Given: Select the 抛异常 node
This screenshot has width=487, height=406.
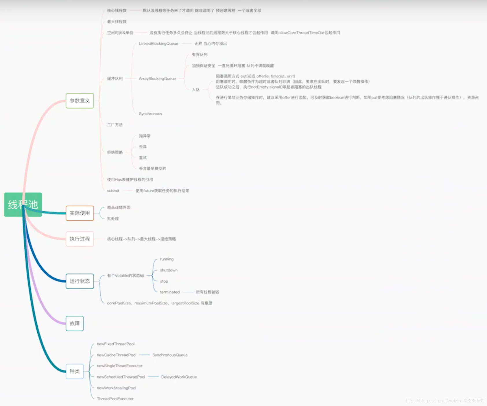Looking at the screenshot, I should pos(145,136).
